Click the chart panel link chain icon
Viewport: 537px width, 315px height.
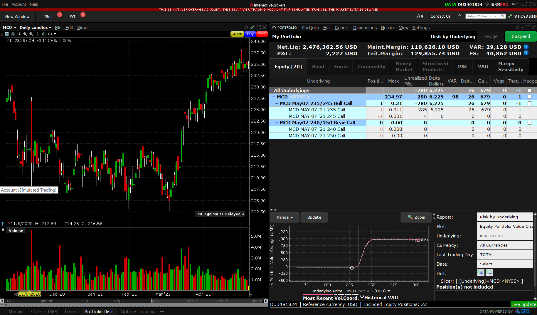[x=252, y=27]
